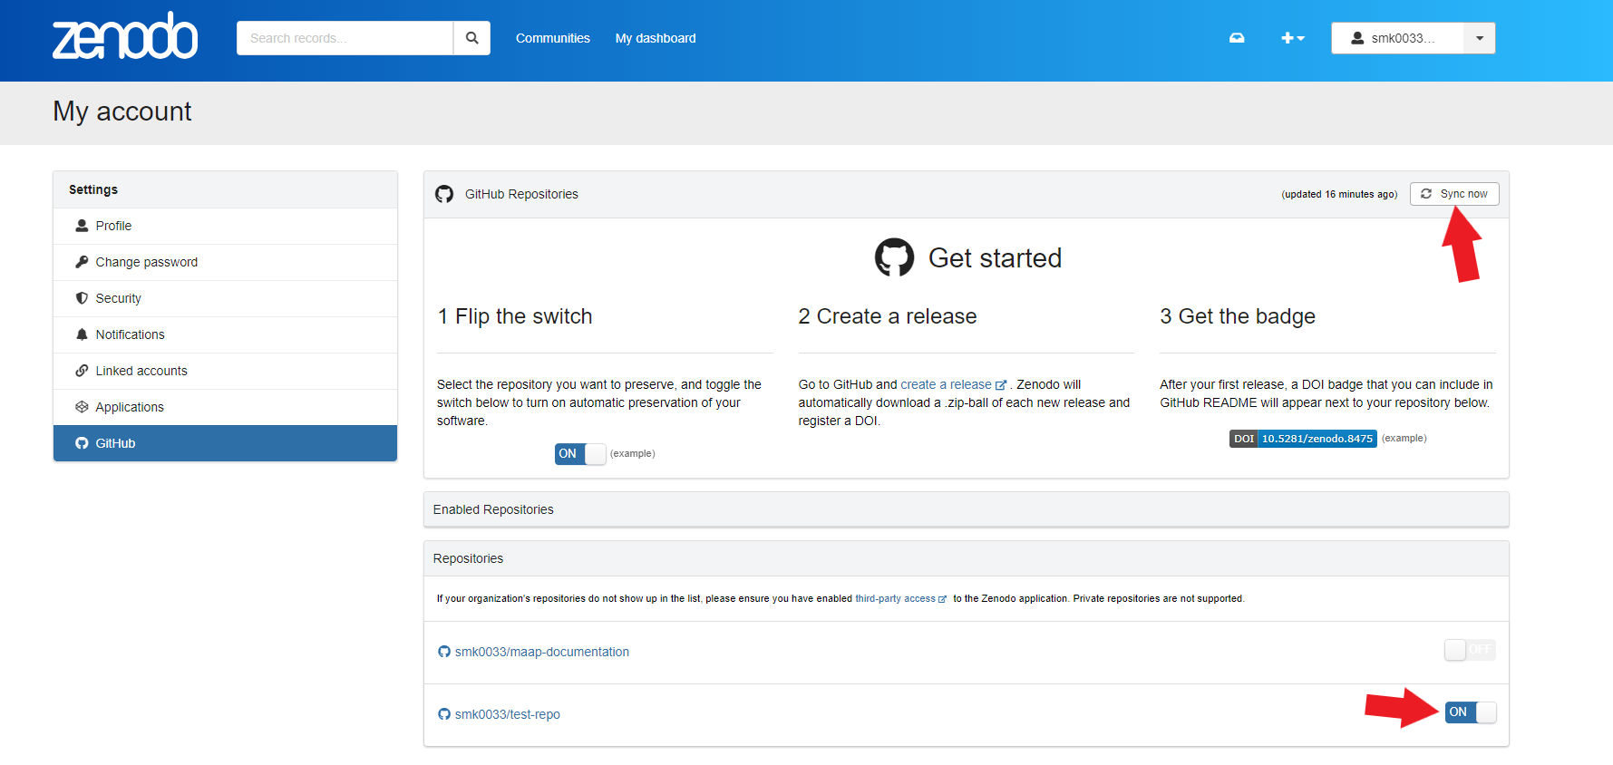Click the GitHub Repositories panel title

[x=521, y=194]
